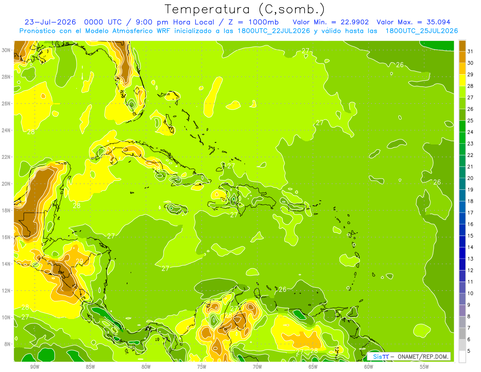Viewport: 481px width, 372px height.
Task: Click the teal legend swatch between 19 and 20
Action: pos(462,183)
